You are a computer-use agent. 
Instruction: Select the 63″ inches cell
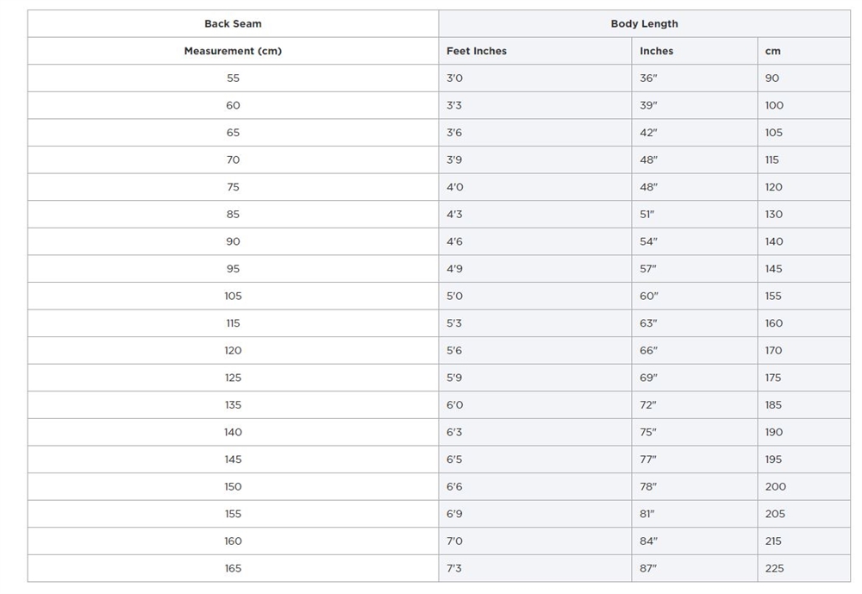[x=648, y=323]
